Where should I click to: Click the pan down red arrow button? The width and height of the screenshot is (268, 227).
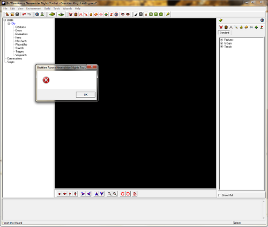pyautogui.click(x=75, y=194)
